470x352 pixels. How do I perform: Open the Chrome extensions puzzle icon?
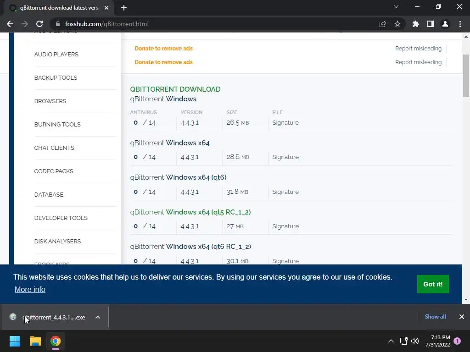tap(416, 24)
